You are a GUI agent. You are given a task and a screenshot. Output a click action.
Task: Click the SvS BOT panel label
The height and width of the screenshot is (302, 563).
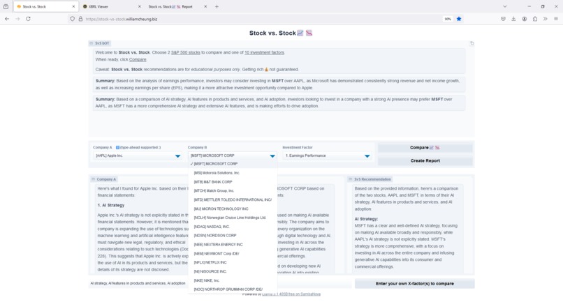click(x=99, y=43)
